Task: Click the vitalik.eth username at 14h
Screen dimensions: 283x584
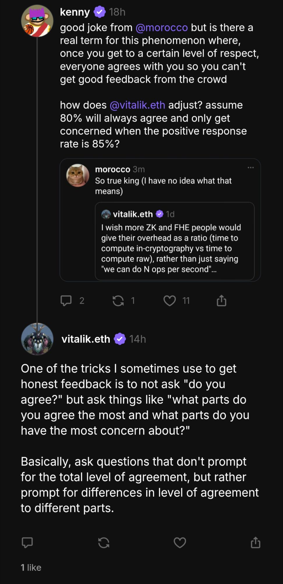Action: click(x=86, y=339)
